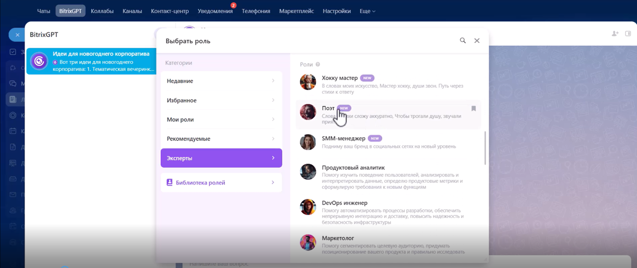
Task: Click the Библиотека ролей book icon
Action: (x=170, y=182)
